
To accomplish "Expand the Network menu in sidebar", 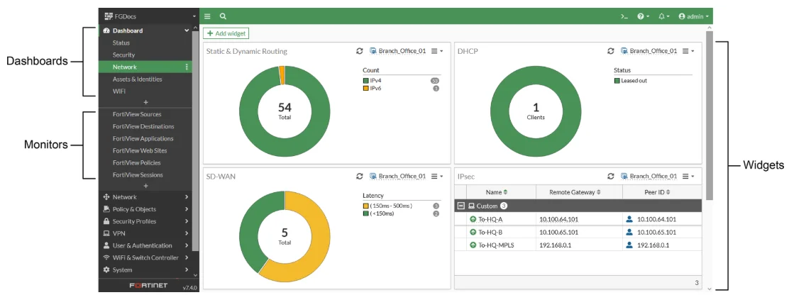I will [x=145, y=197].
